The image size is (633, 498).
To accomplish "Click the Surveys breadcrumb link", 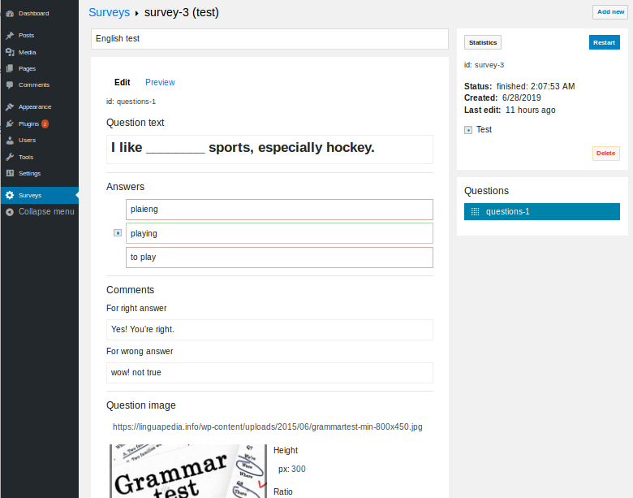I will pyautogui.click(x=109, y=12).
